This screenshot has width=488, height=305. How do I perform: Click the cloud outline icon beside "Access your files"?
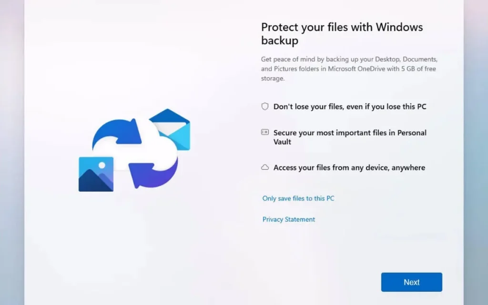[265, 167]
